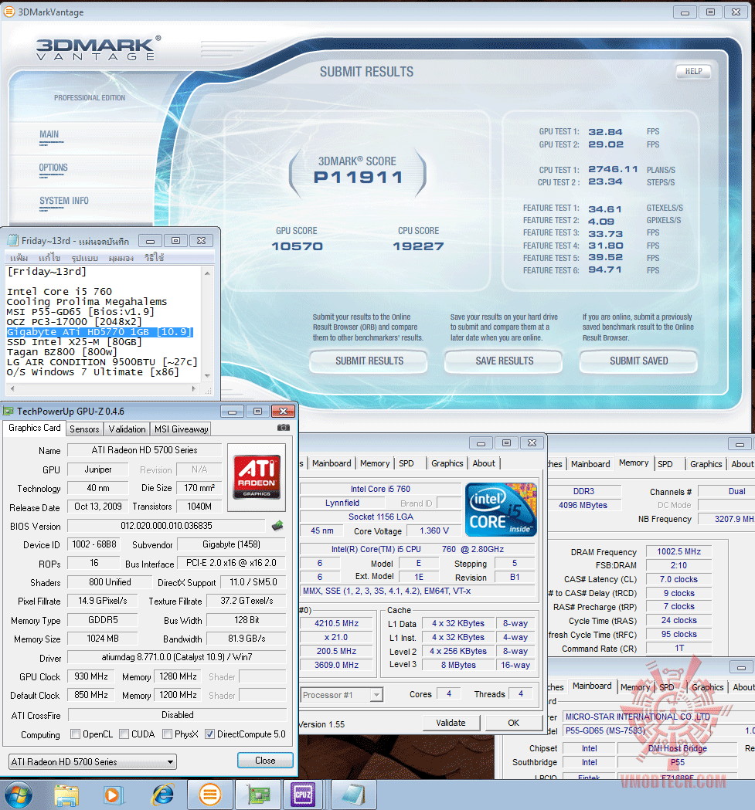Click the P11911 3DMark score
Viewport: 755px width, 810px height.
[x=358, y=177]
